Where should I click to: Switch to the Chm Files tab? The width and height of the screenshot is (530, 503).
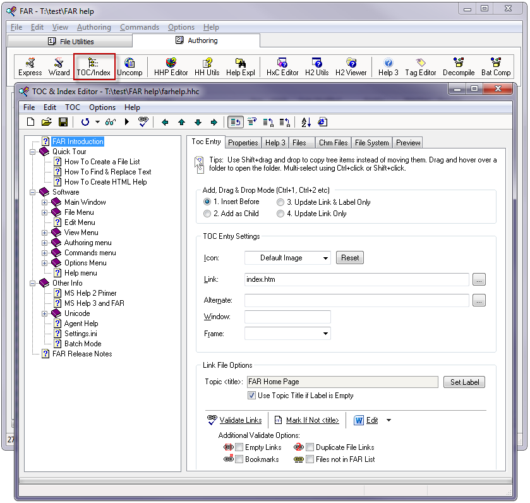333,143
